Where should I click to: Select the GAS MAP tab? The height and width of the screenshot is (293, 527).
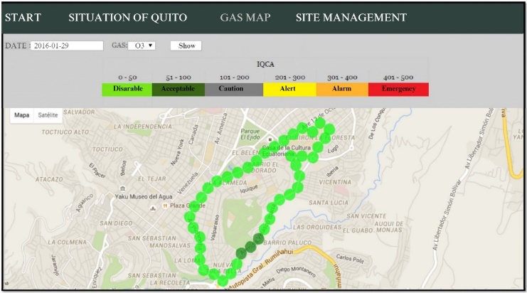[245, 18]
